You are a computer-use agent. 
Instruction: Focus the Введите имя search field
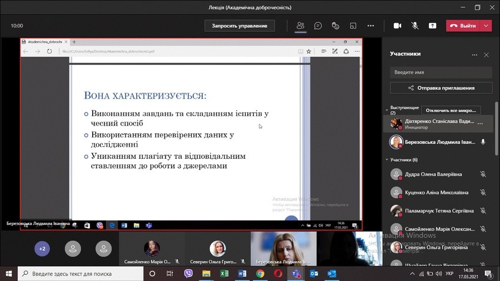[x=441, y=72]
